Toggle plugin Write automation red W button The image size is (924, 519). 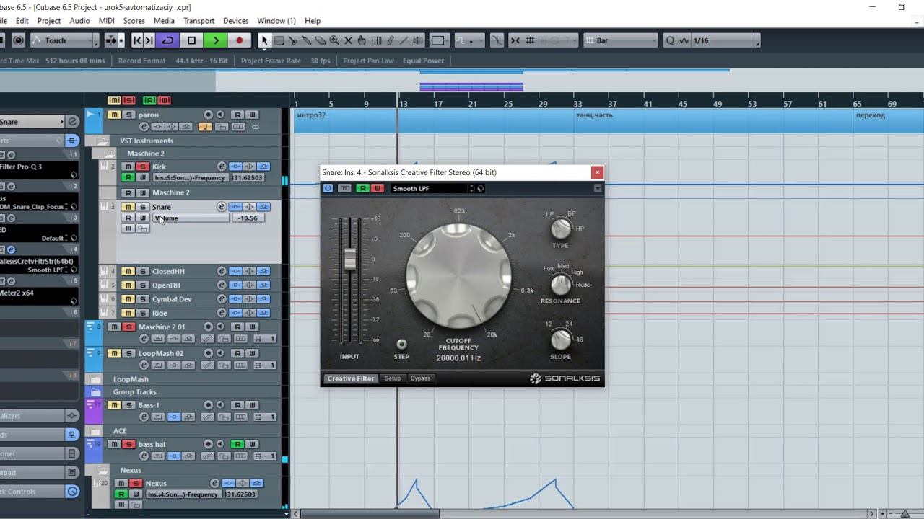pos(377,188)
